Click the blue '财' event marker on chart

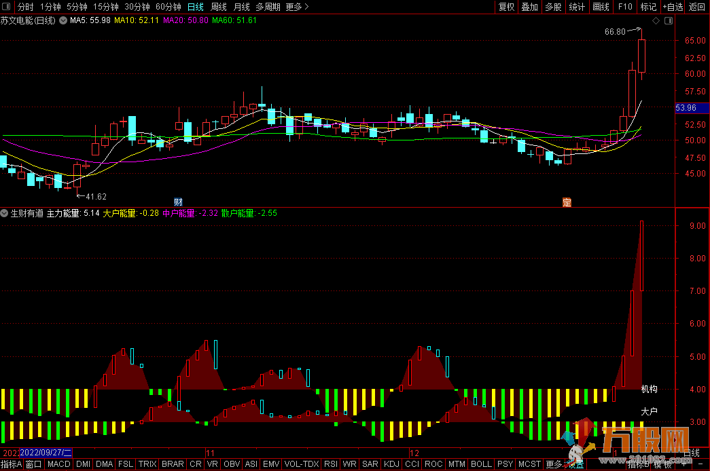pos(178,202)
